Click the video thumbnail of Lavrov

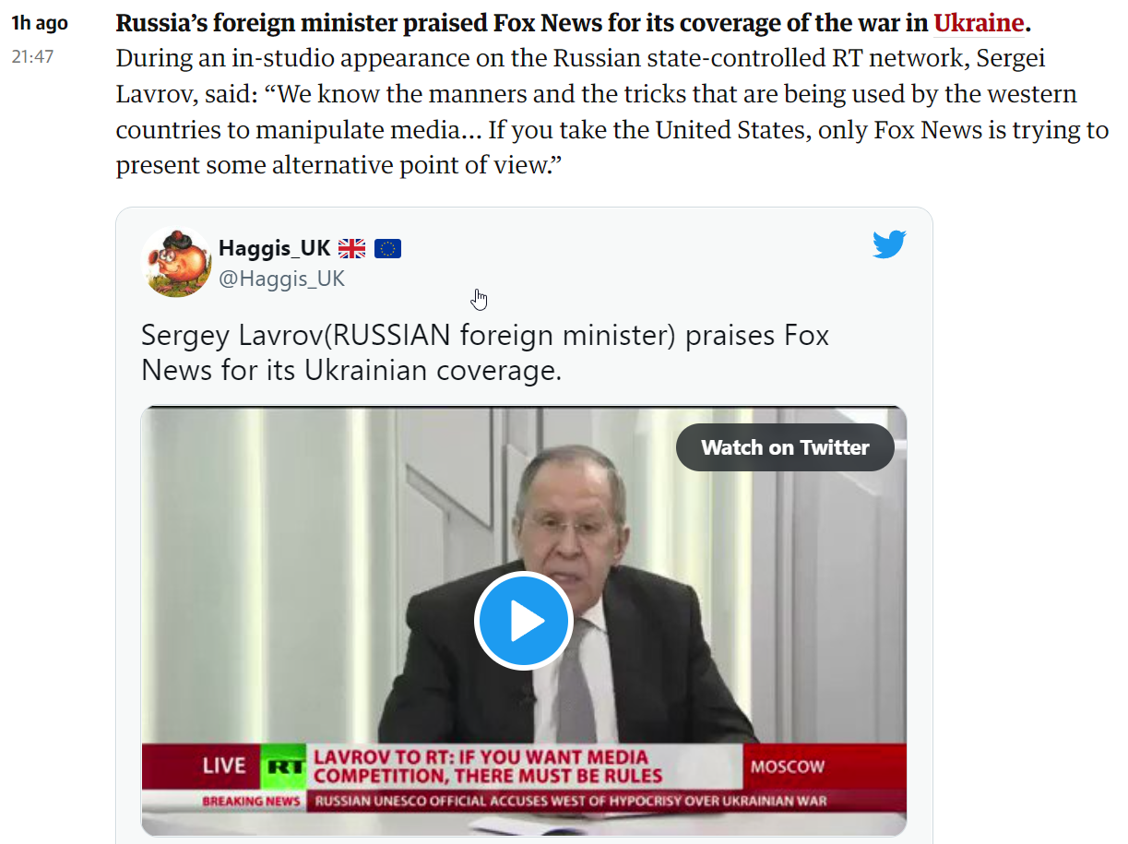[x=524, y=621]
